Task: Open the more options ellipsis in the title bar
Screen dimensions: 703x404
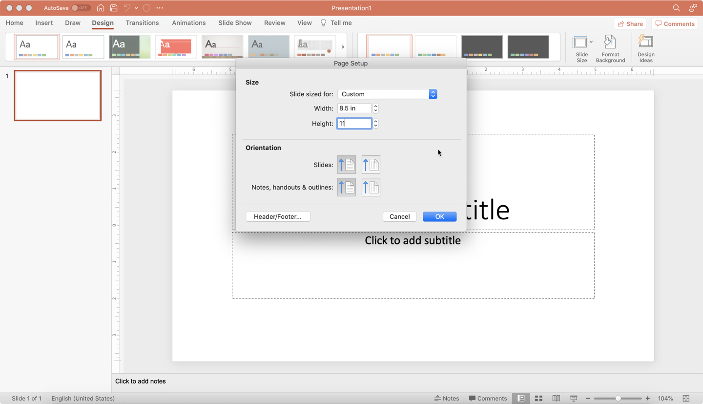Action: coord(160,8)
